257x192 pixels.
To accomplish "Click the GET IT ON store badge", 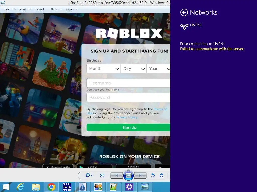I will coord(95,166).
